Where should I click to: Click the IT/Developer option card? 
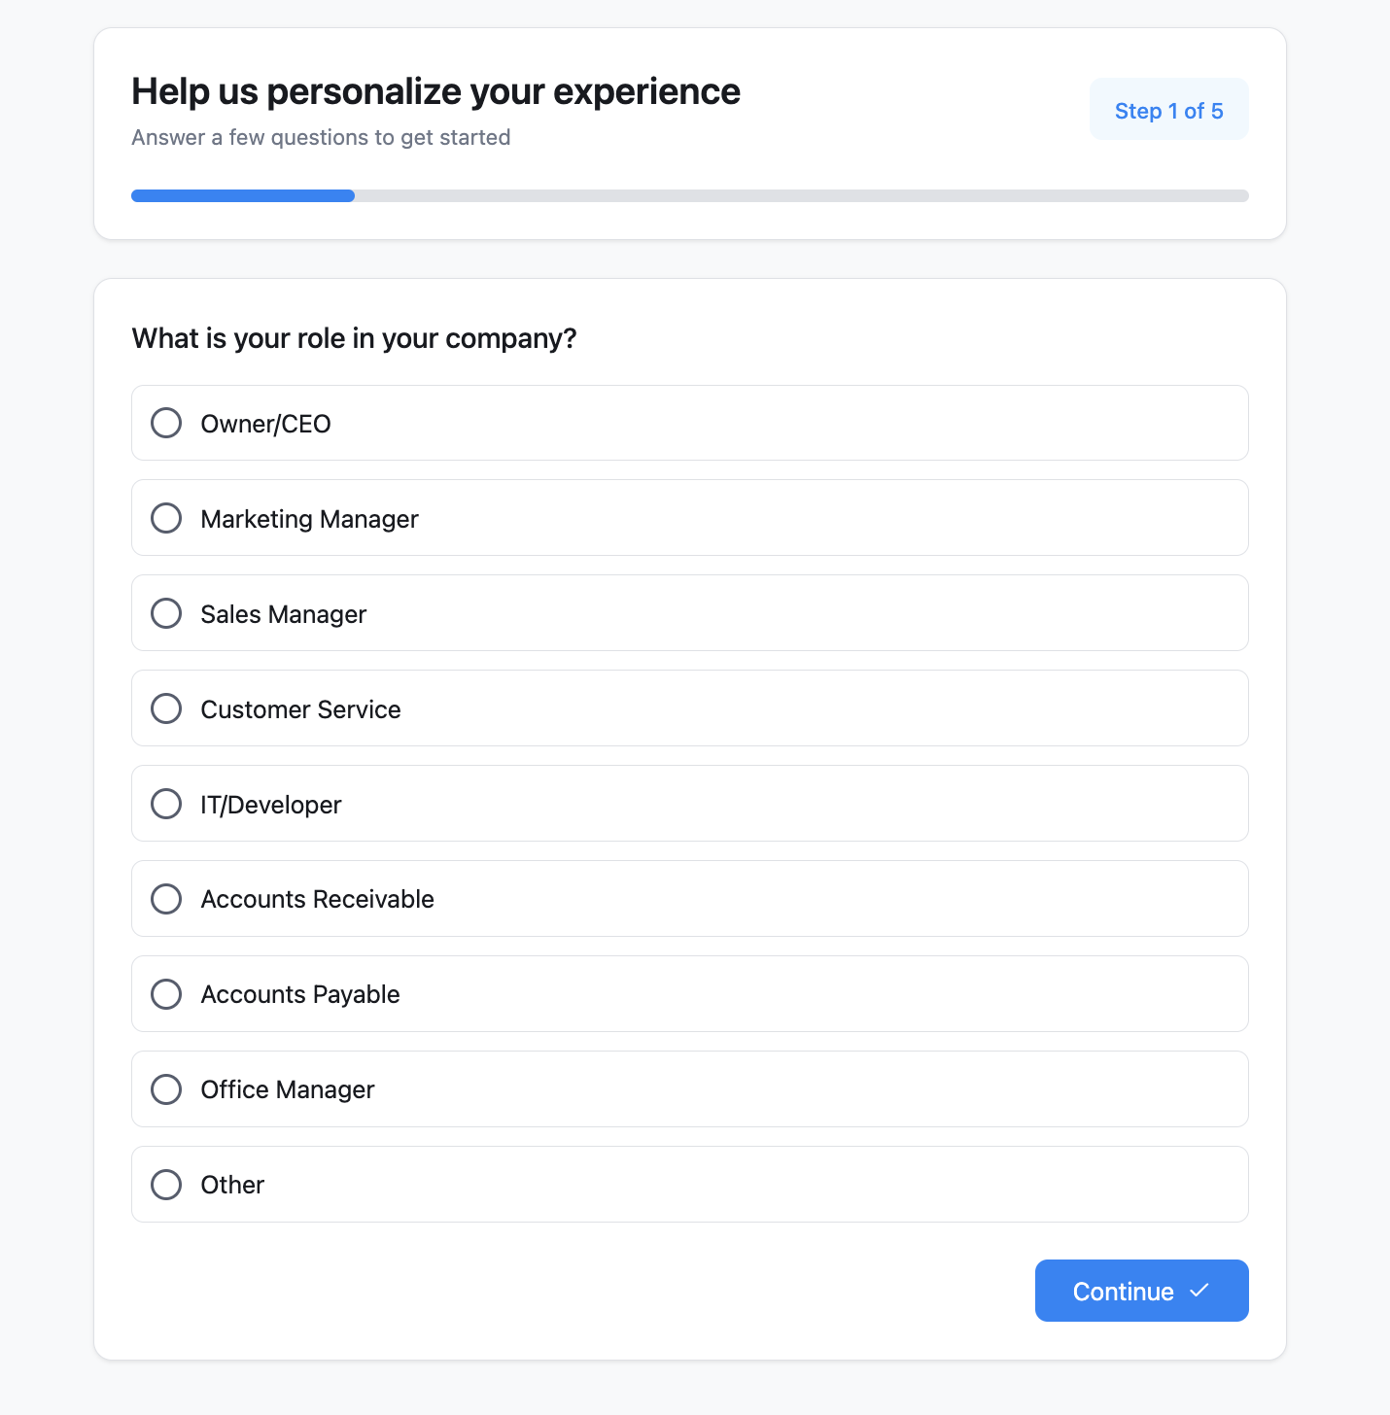coord(689,804)
